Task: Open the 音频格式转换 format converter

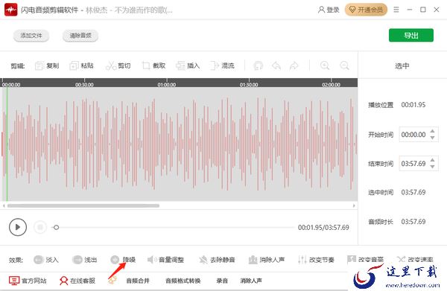Action: [183, 281]
